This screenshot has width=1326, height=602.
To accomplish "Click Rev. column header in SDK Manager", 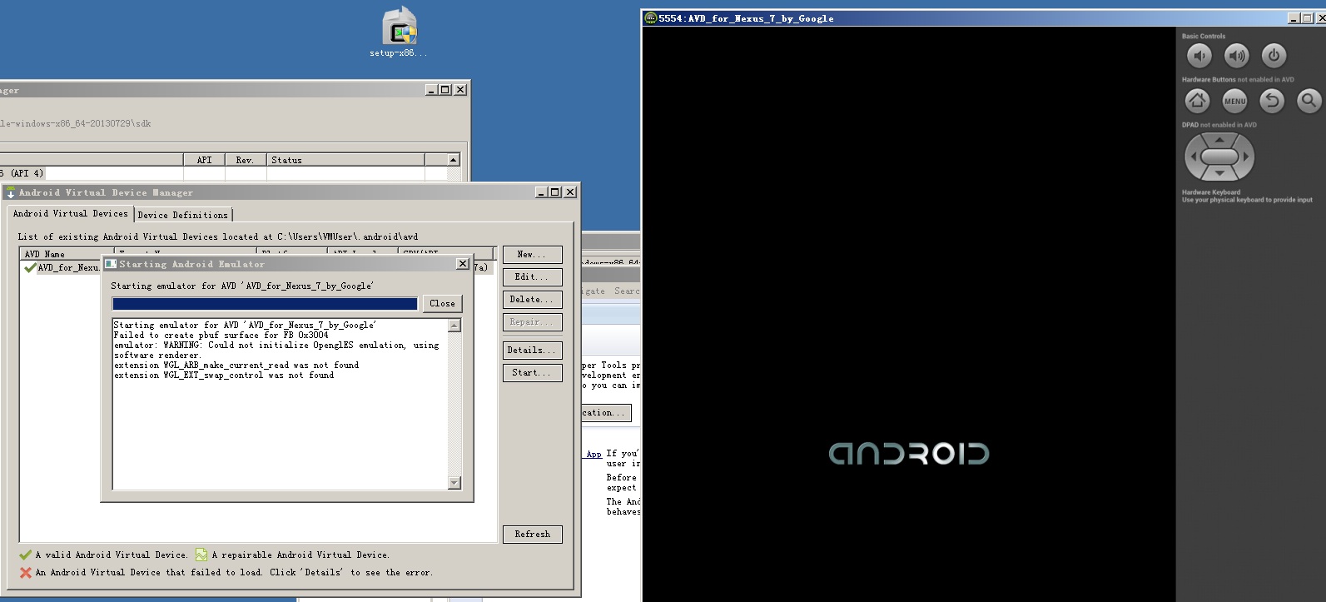I will click(246, 160).
